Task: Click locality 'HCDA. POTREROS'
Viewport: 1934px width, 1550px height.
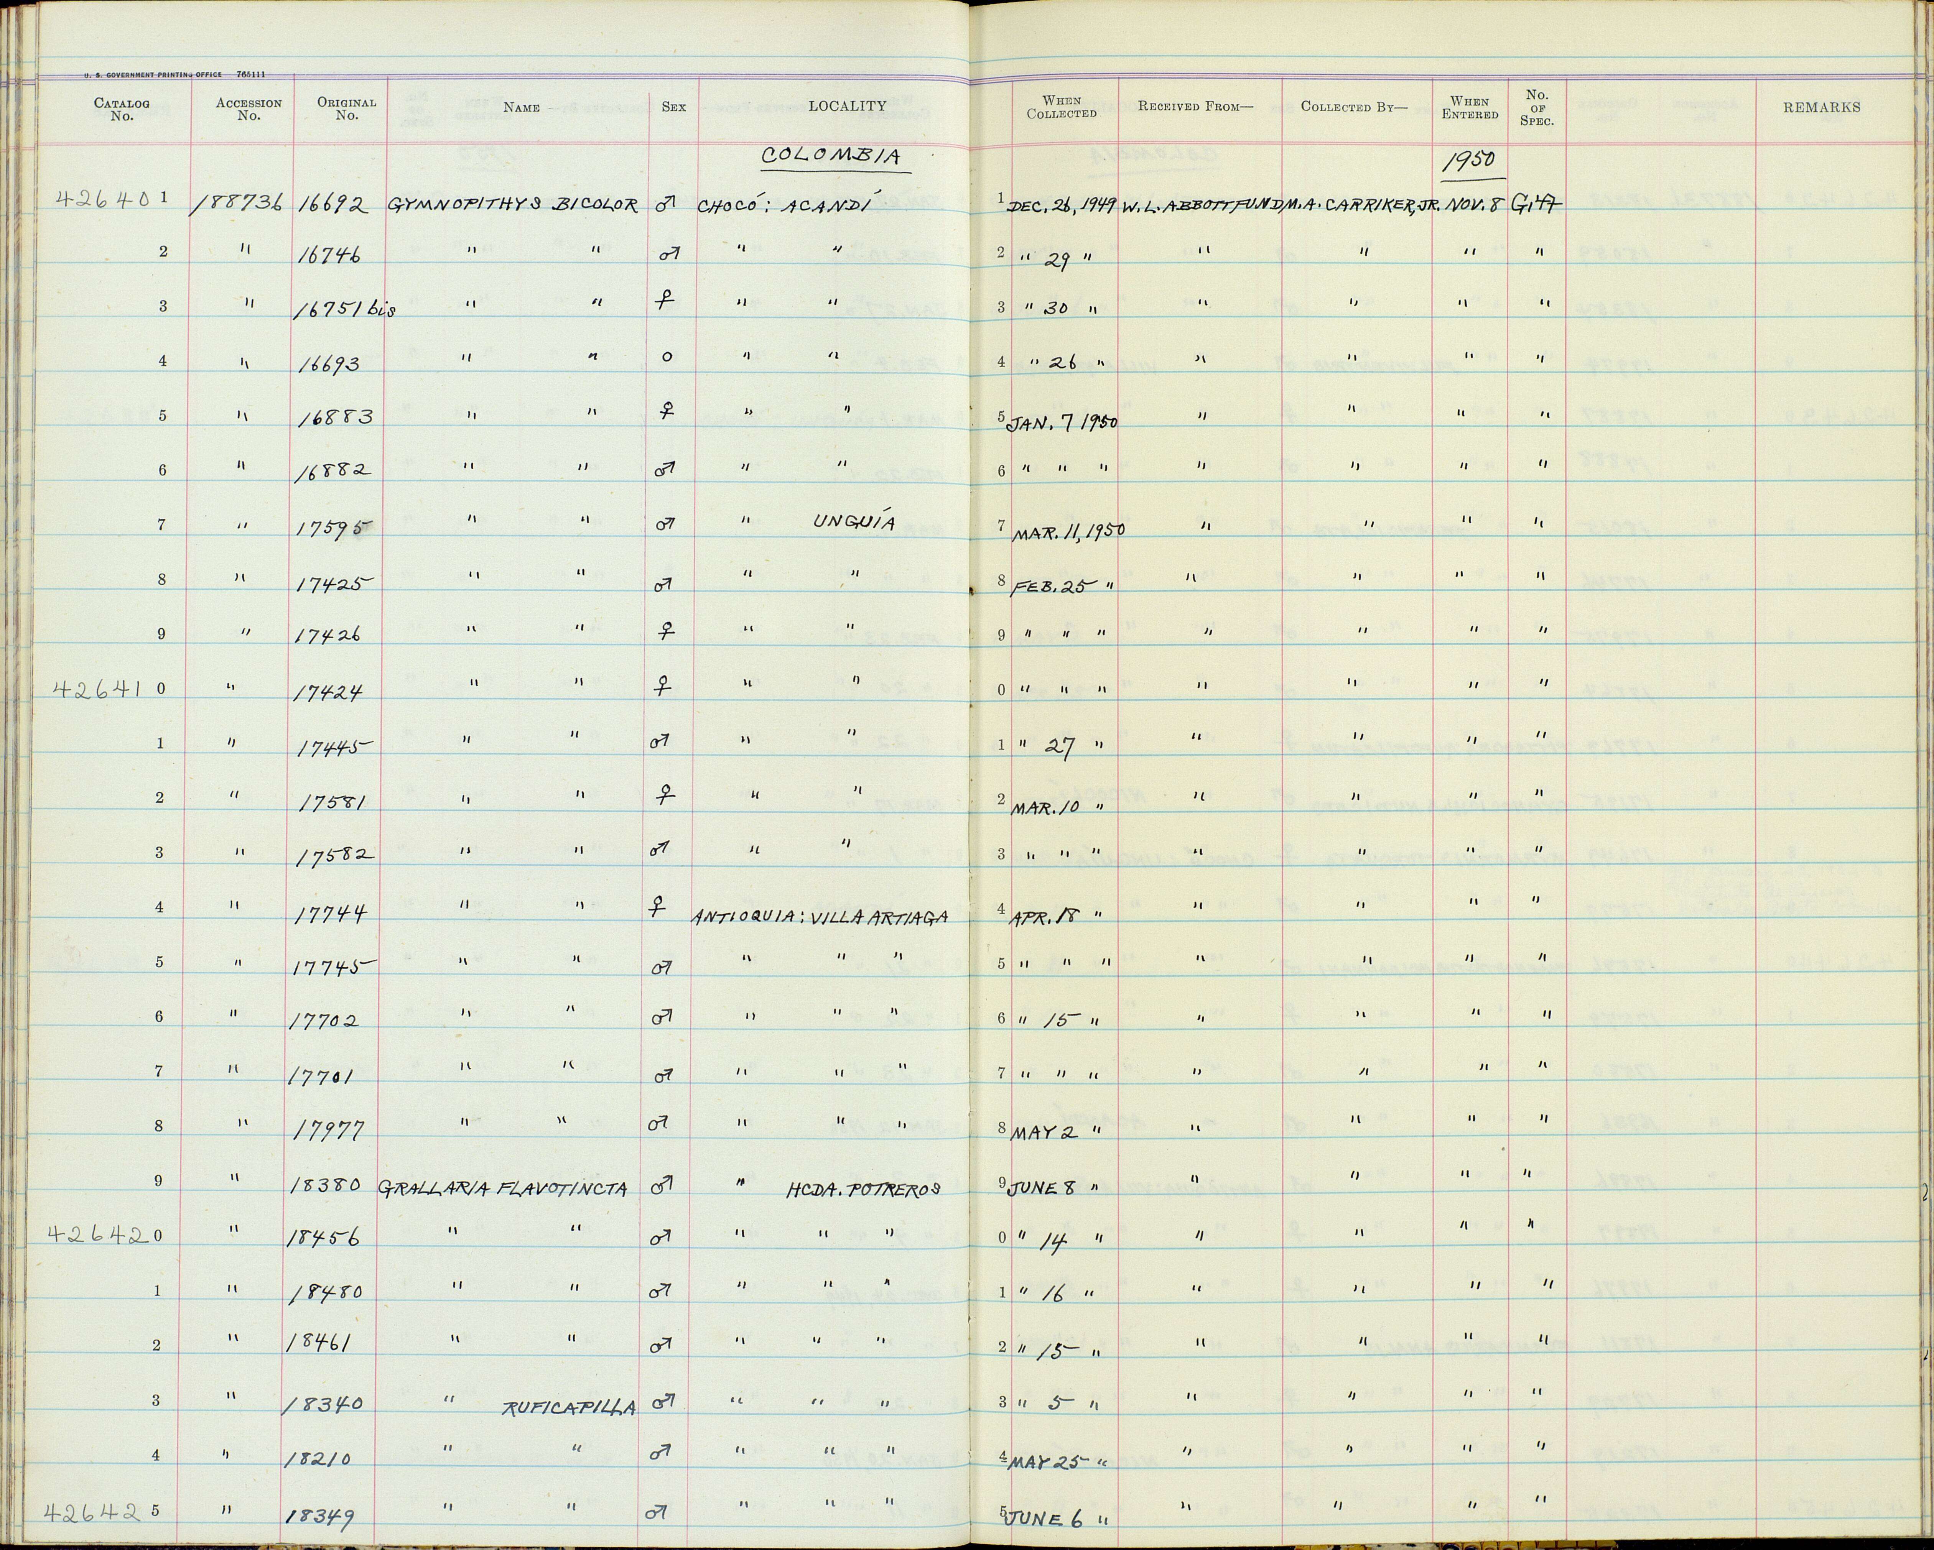Action: [864, 1189]
